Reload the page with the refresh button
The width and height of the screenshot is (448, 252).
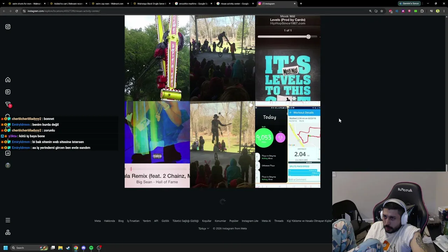coord(16,11)
